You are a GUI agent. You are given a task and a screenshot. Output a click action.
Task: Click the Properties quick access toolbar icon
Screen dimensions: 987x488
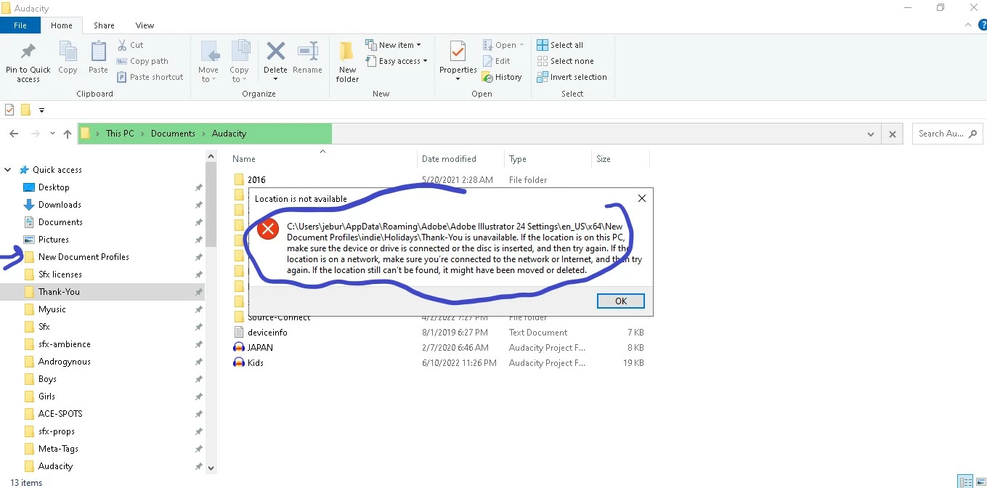[9, 110]
